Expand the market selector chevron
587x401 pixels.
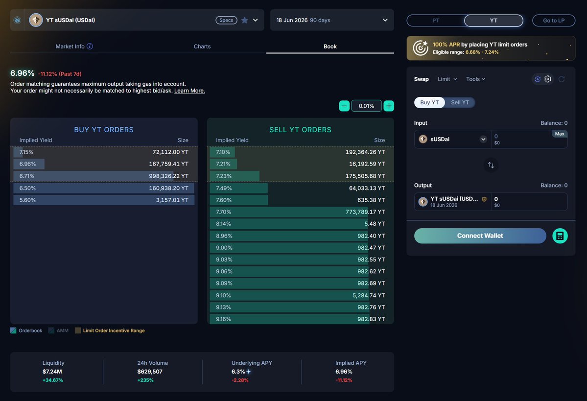(256, 20)
